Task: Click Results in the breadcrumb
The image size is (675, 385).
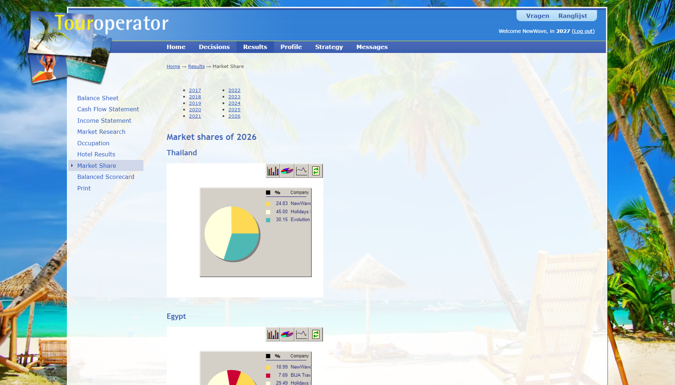Action: [196, 67]
